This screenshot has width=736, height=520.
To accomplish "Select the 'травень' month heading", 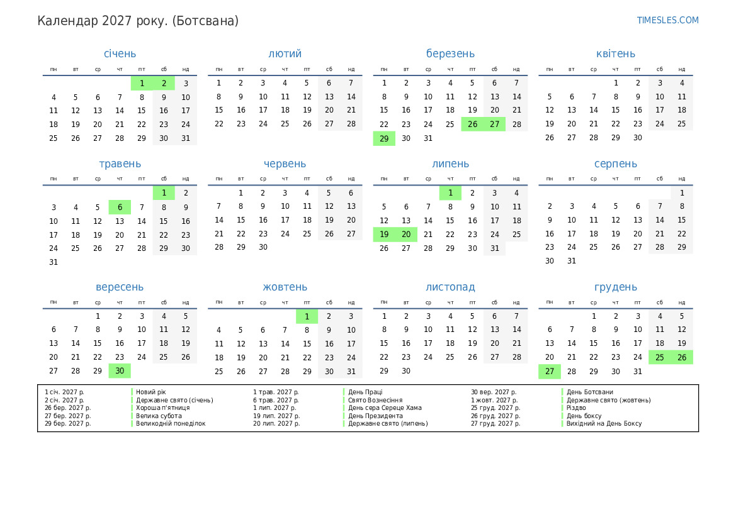I will [120, 163].
